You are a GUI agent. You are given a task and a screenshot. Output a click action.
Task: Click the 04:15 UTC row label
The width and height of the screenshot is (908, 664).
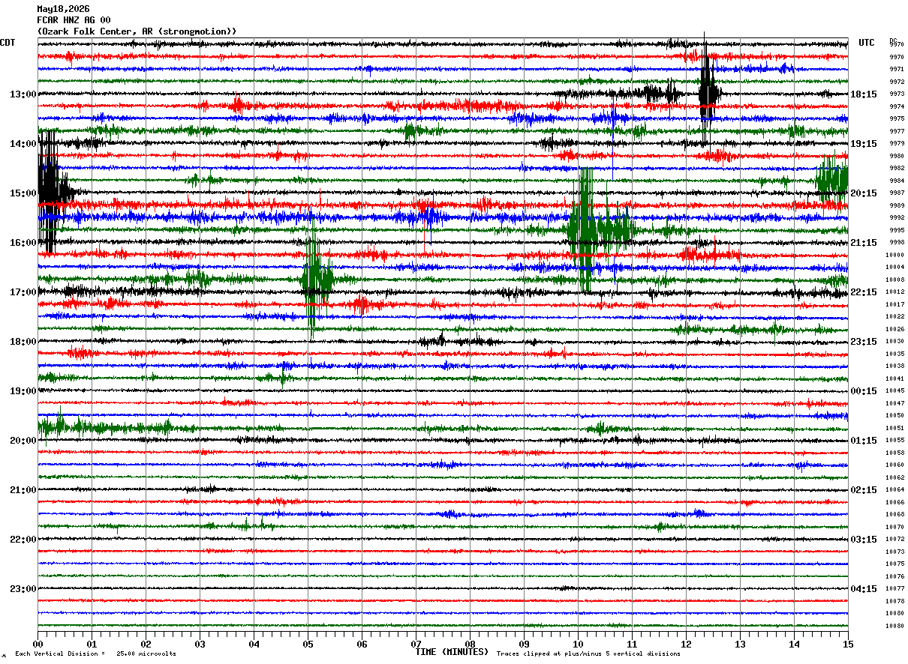click(864, 589)
